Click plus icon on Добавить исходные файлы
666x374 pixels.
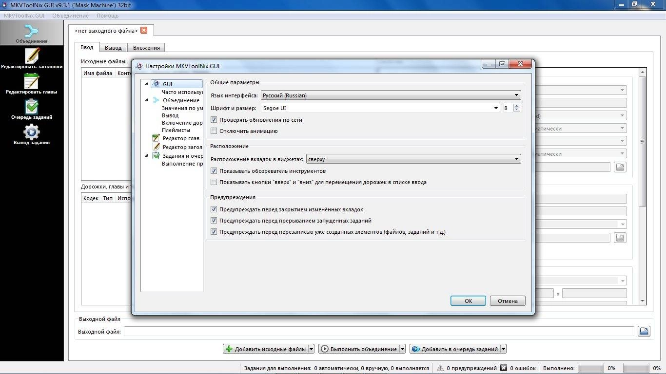[229, 349]
